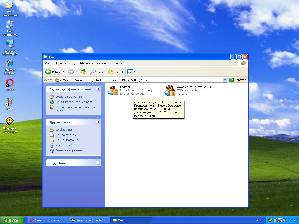The width and height of the screenshot is (299, 224).
Task: Open the Файл menu
Action: coord(49,63)
